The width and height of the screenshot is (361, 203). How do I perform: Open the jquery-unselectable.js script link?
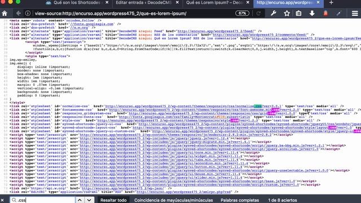tap(204, 170)
